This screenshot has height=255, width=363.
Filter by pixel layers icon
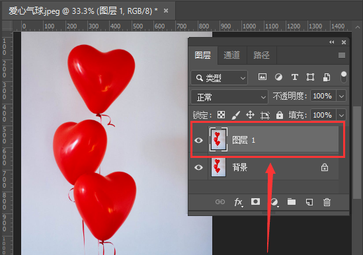click(262, 77)
